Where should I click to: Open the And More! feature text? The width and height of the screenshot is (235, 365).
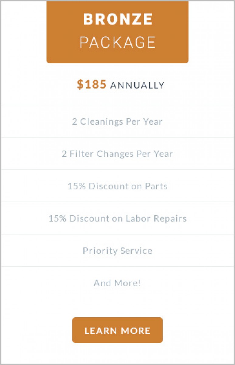[x=117, y=283]
